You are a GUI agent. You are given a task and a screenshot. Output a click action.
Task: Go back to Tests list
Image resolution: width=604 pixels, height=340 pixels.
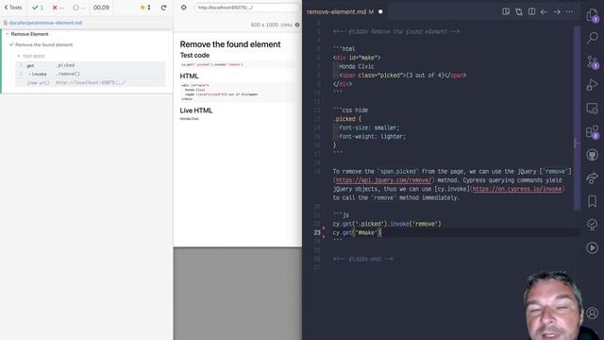[13, 8]
